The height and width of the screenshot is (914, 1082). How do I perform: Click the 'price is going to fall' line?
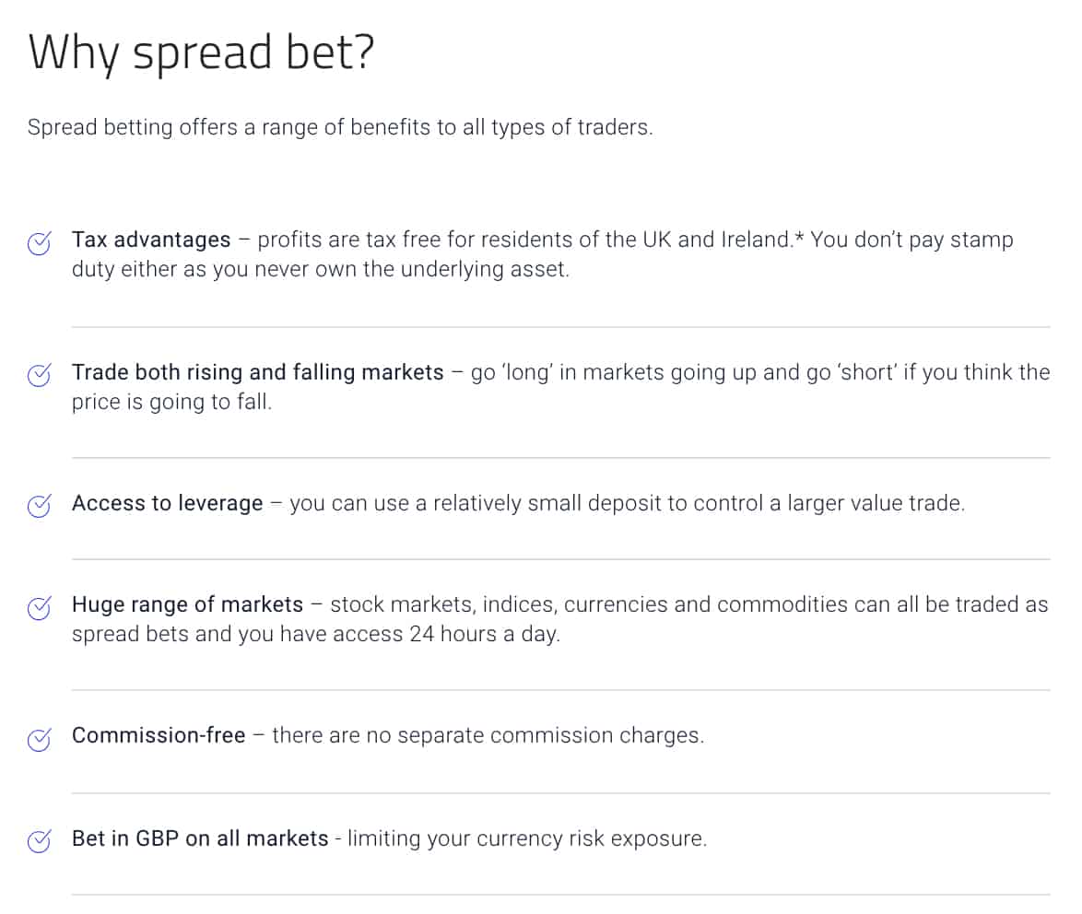coord(171,403)
